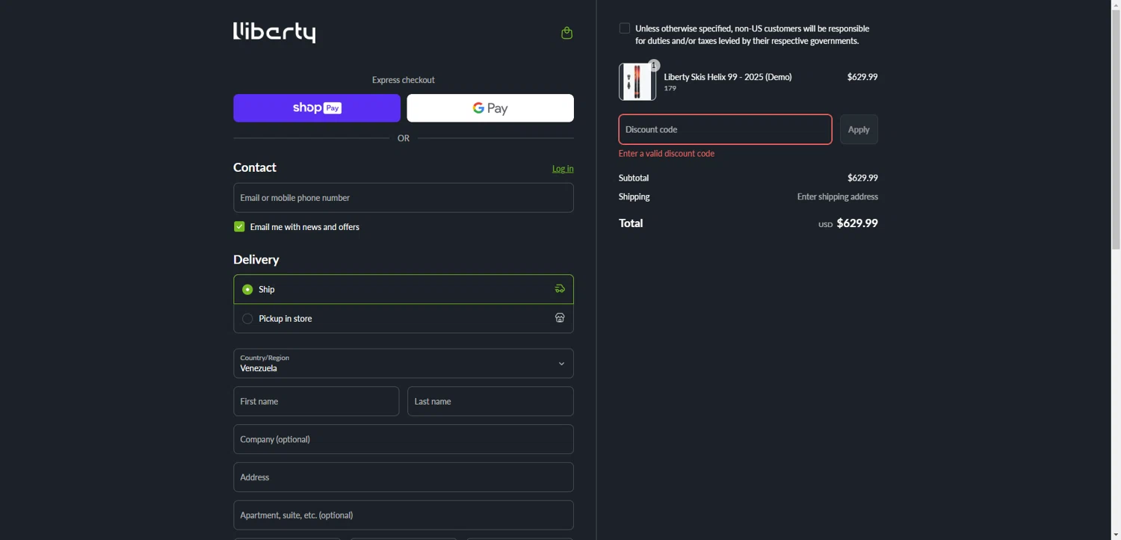The width and height of the screenshot is (1121, 540).
Task: Click the First name field
Action: 316,402
